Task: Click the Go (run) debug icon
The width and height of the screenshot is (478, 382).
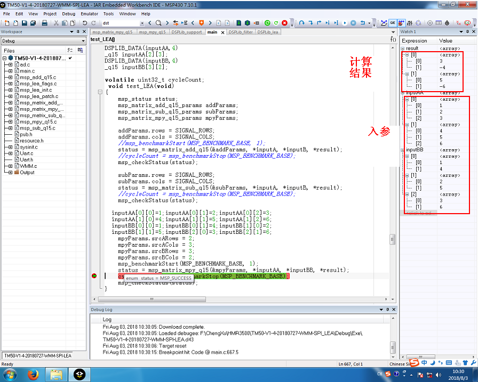Action: (344, 23)
